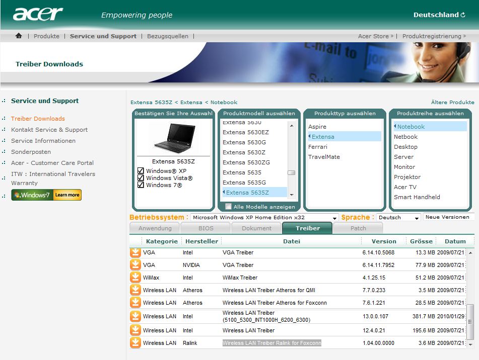Screen dimensions: 479x360
Task: Switch to the Dokument tab
Action: pyautogui.click(x=256, y=228)
